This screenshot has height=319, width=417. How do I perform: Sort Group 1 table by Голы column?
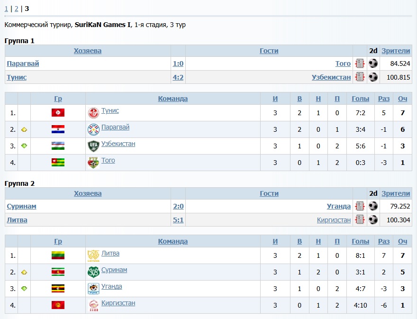360,99
